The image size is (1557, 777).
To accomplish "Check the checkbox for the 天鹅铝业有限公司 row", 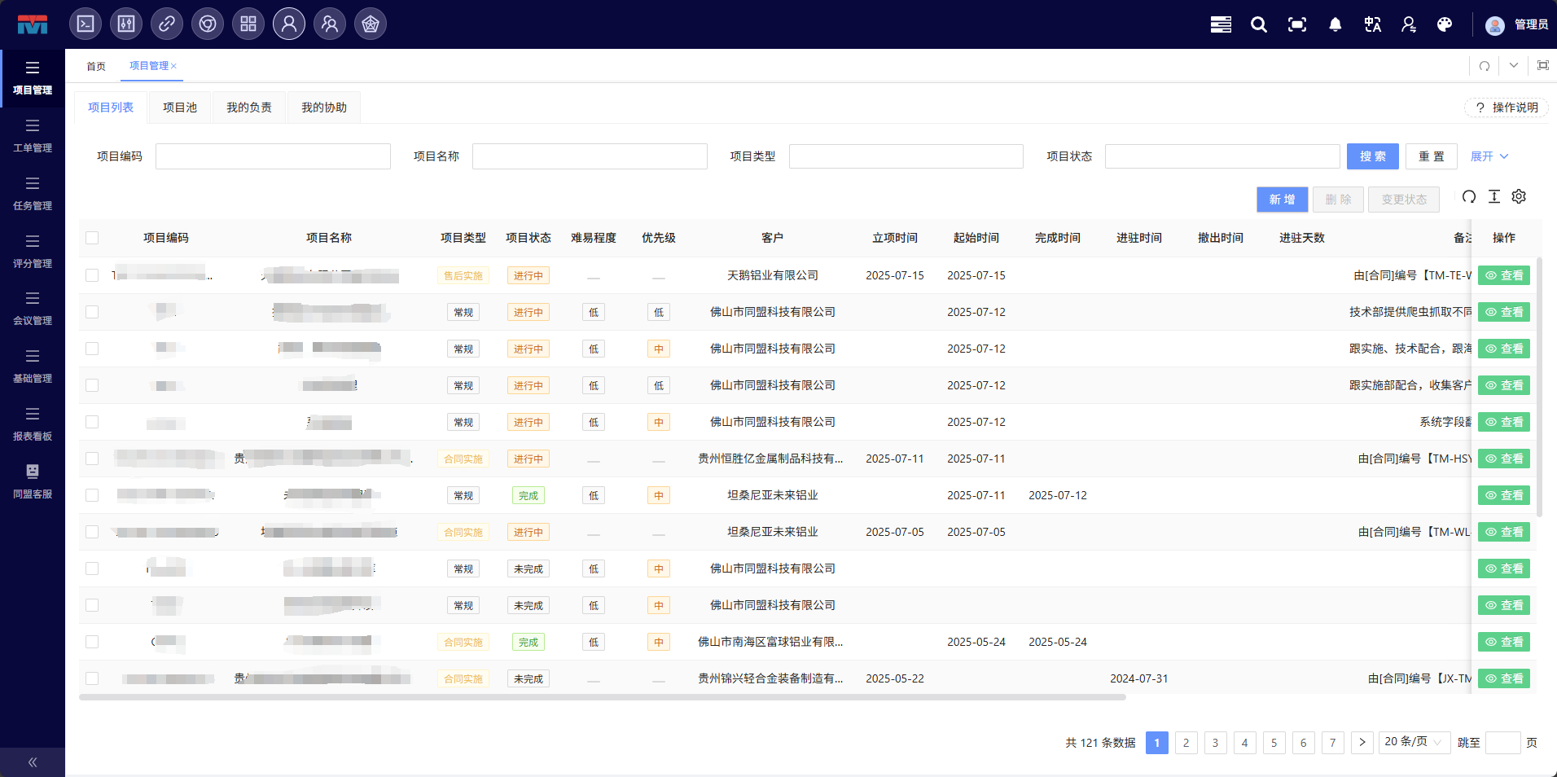I will point(92,275).
